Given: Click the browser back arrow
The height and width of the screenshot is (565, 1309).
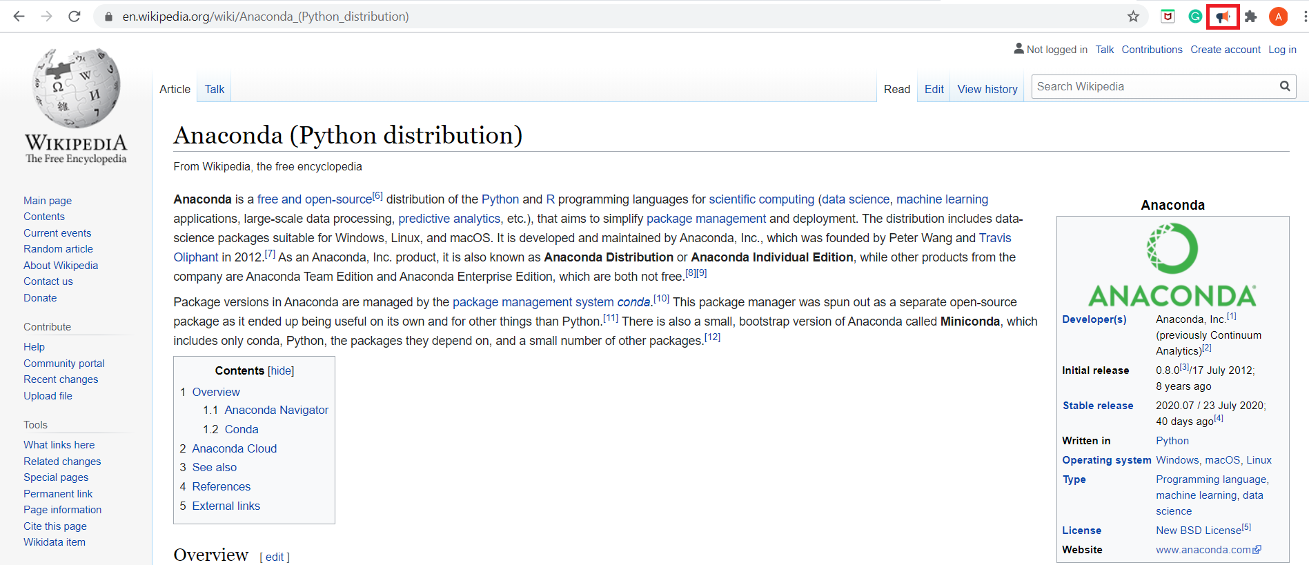Looking at the screenshot, I should [x=19, y=17].
